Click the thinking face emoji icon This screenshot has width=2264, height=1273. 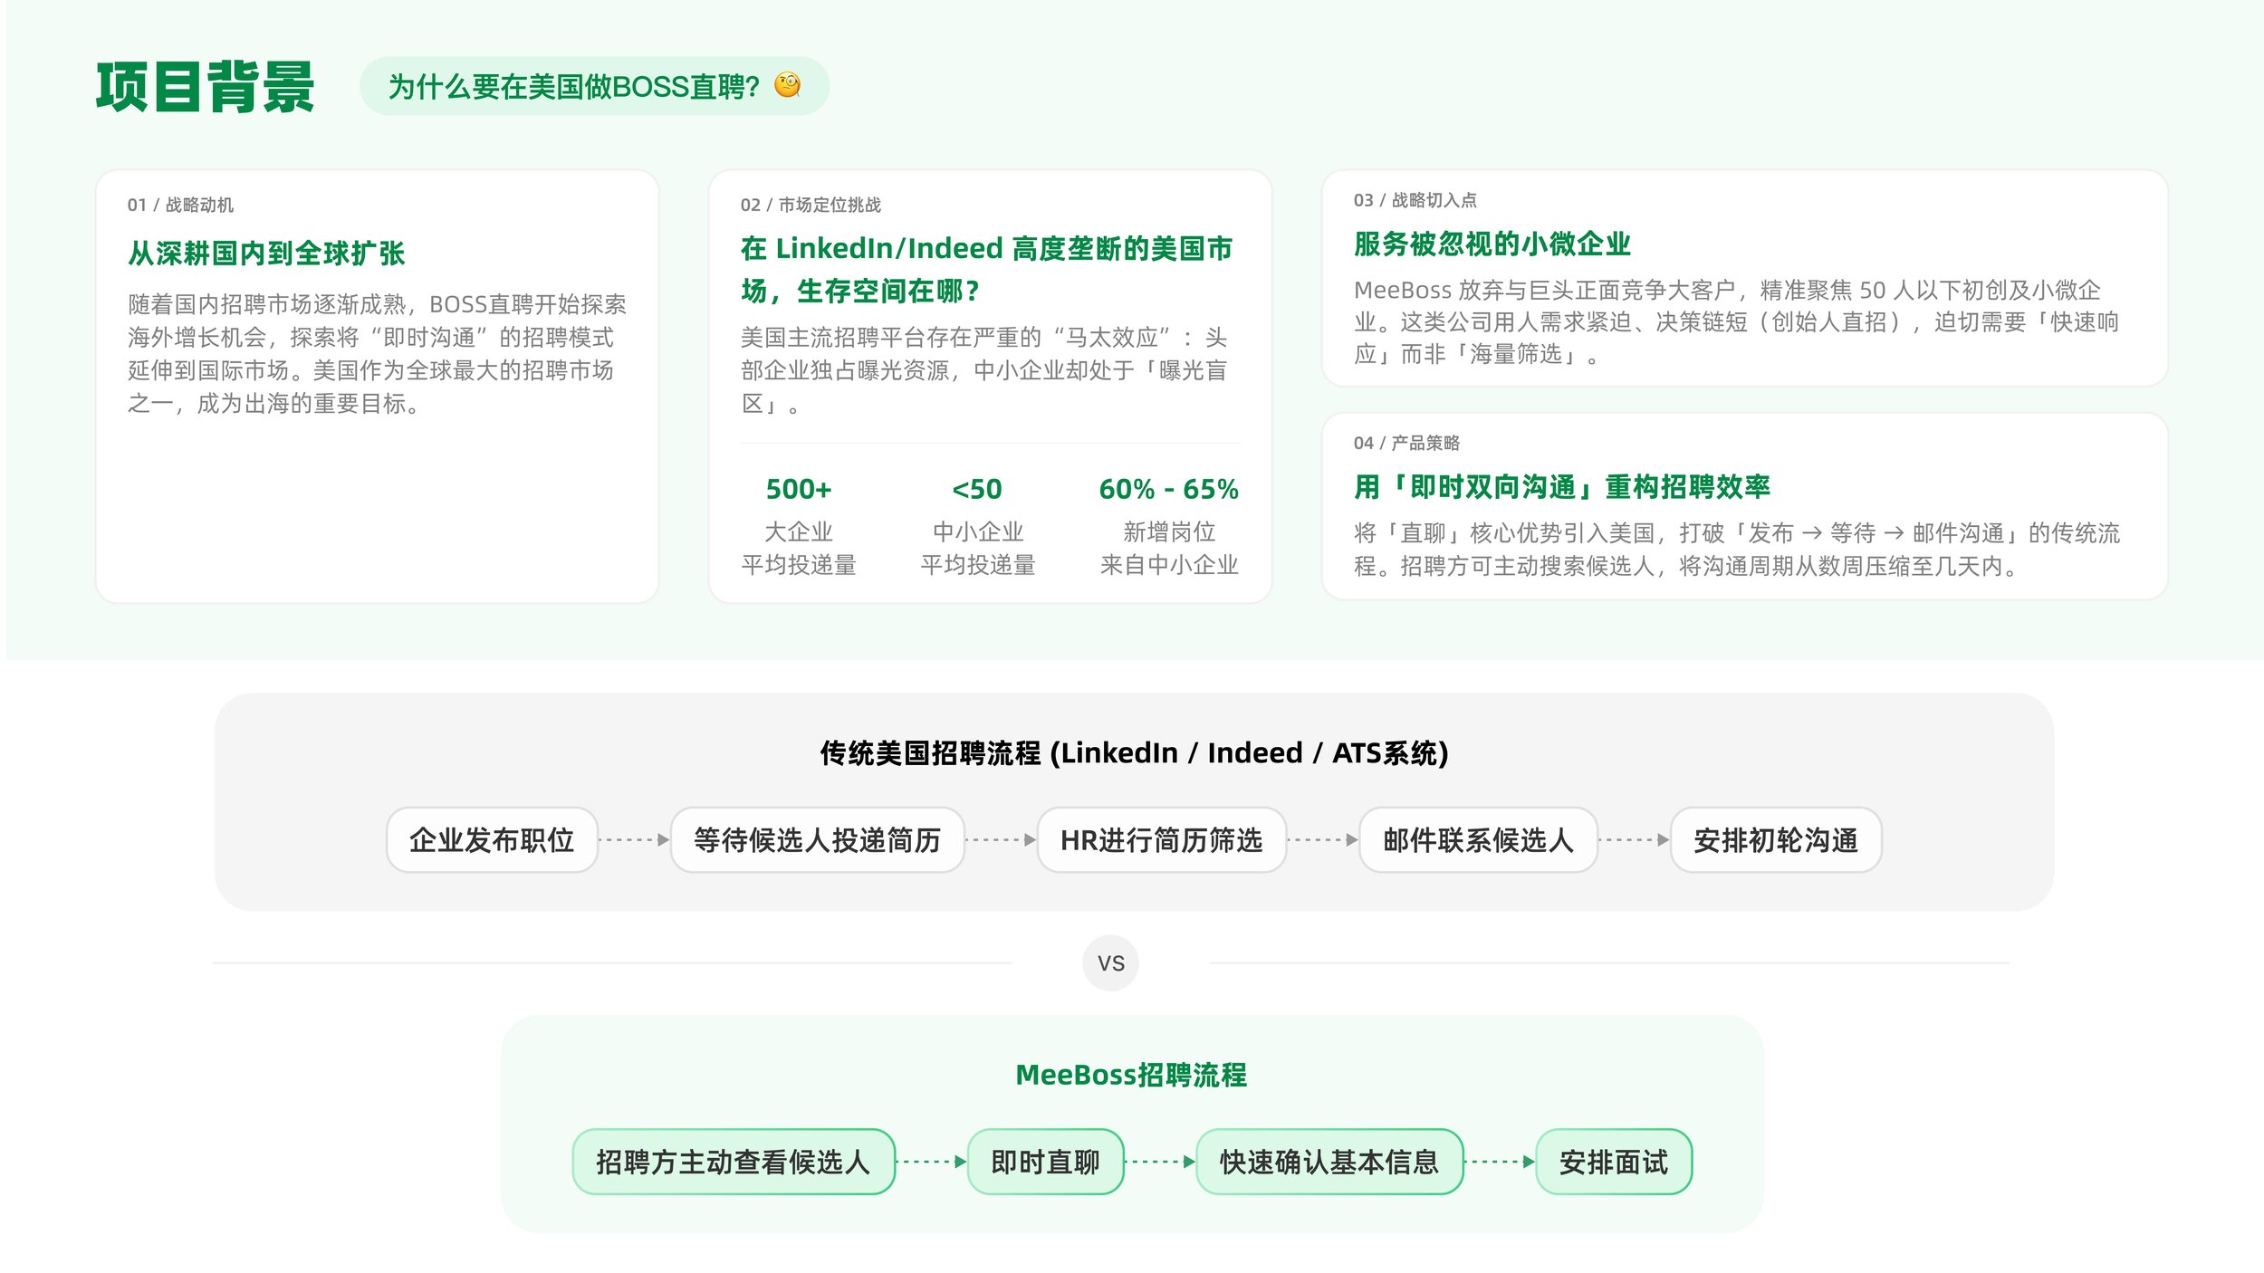(x=787, y=85)
